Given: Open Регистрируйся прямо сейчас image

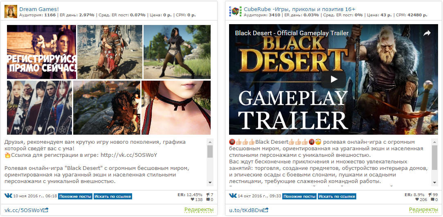Looking at the screenshot, I should pos(42,52).
